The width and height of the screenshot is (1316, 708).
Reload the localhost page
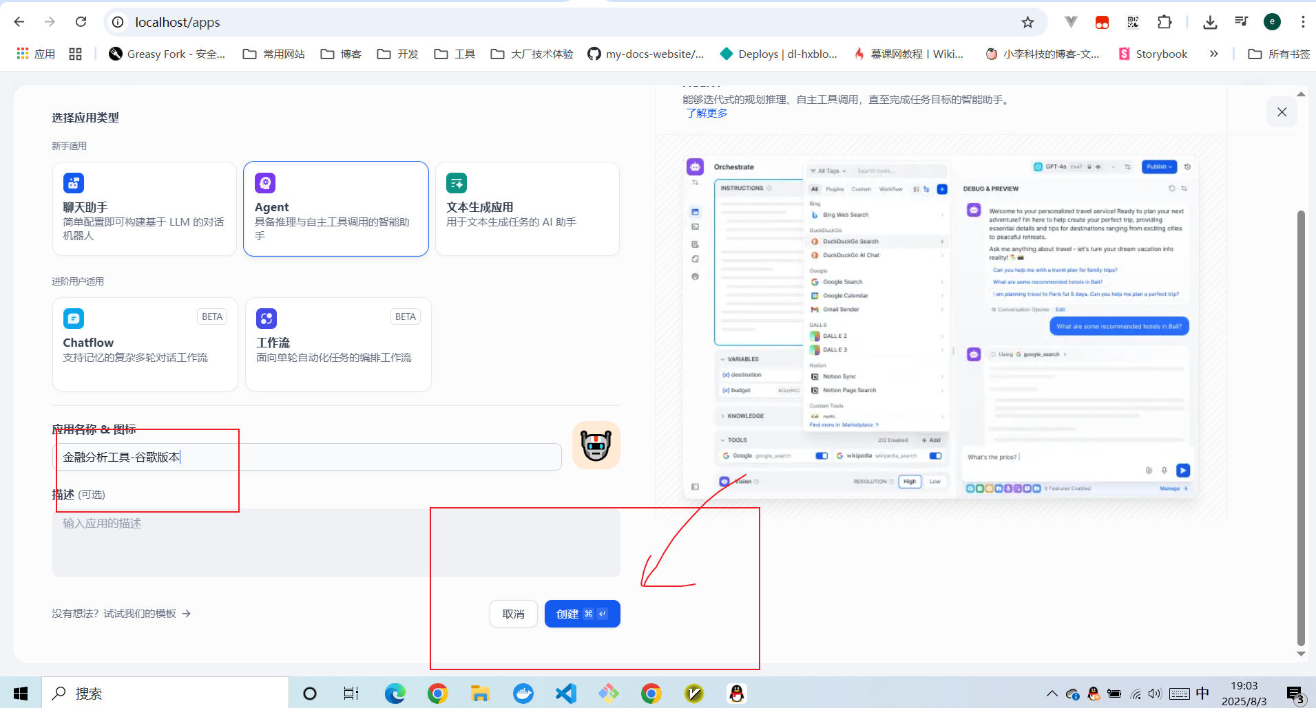pyautogui.click(x=81, y=22)
